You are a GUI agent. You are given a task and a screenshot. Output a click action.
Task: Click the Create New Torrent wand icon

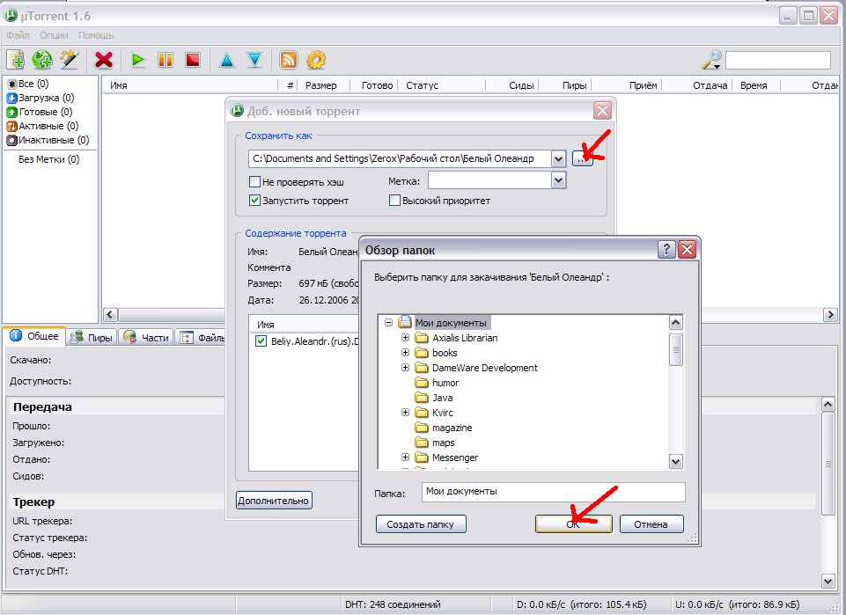pyautogui.click(x=70, y=60)
